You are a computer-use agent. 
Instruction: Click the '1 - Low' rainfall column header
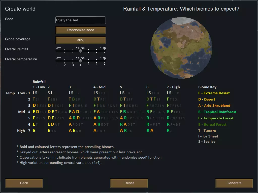[39, 87]
